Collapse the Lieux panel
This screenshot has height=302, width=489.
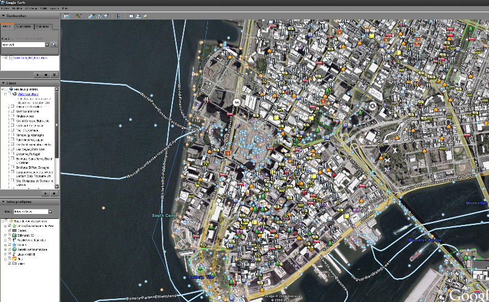pyautogui.click(x=3, y=83)
